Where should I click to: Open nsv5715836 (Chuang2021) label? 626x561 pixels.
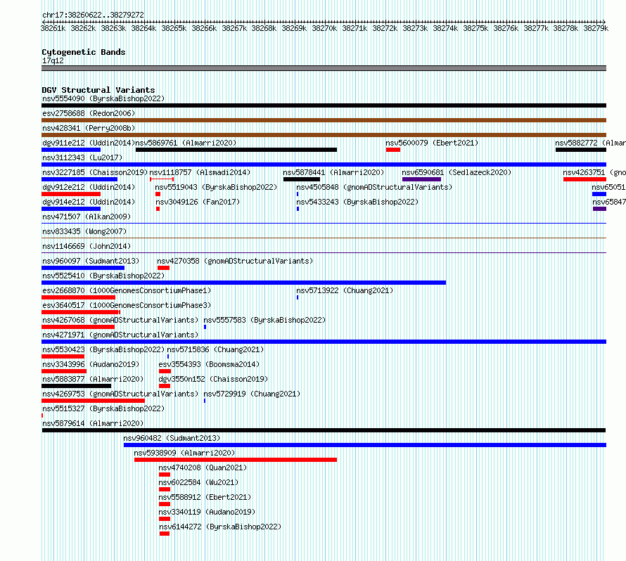pos(215,349)
